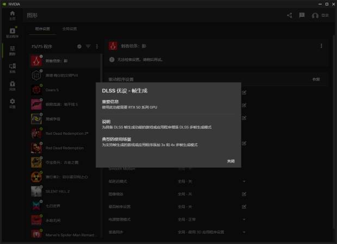Click the info icon below the game title
Viewport: 337px width, 244px height.
click(x=112, y=59)
